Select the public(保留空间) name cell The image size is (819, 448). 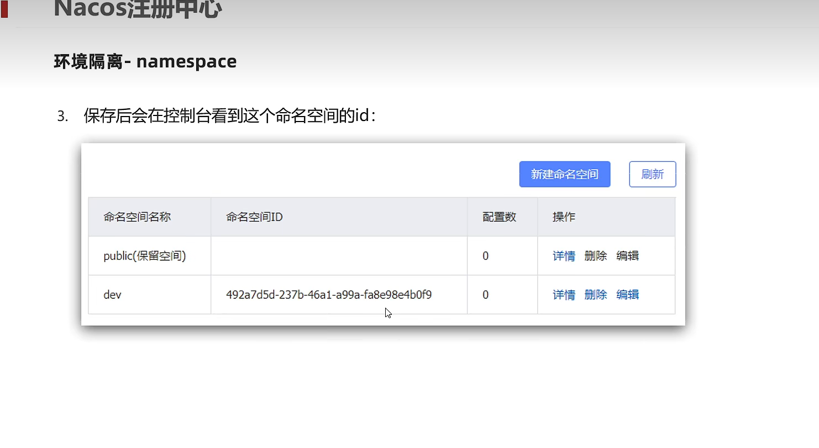[x=145, y=256]
